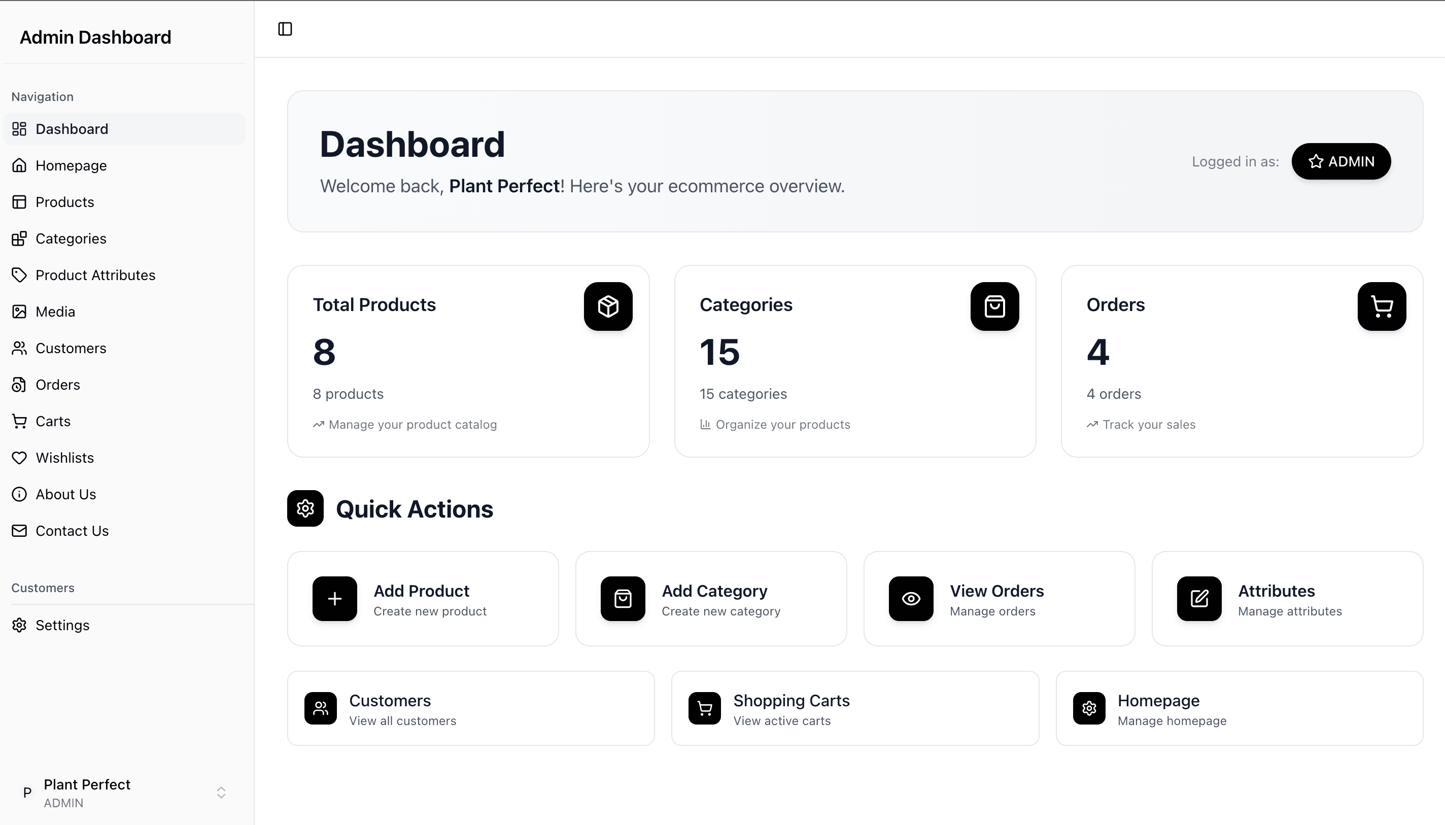Click the Add Product plus icon
Screen dimensions: 1445x825
(x=335, y=598)
